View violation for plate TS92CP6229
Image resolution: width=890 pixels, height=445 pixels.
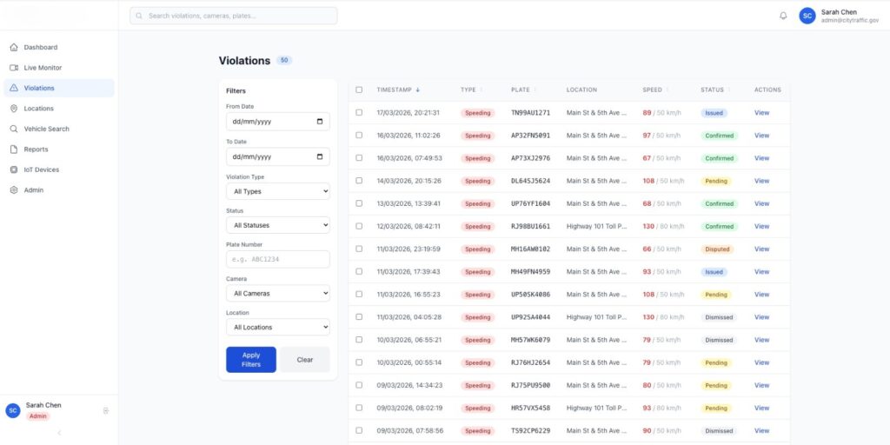click(x=761, y=430)
